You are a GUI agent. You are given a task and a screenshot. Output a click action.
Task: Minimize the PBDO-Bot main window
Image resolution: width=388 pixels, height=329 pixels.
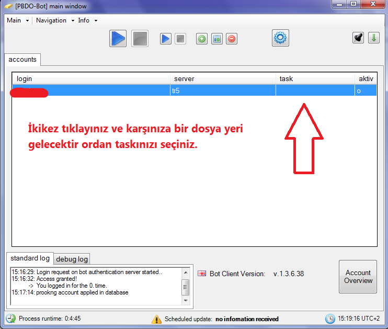point(339,4)
